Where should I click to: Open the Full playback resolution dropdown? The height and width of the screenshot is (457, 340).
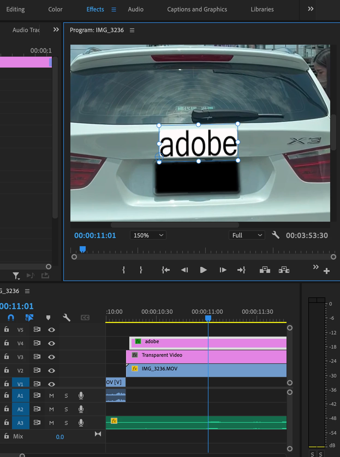pyautogui.click(x=247, y=235)
